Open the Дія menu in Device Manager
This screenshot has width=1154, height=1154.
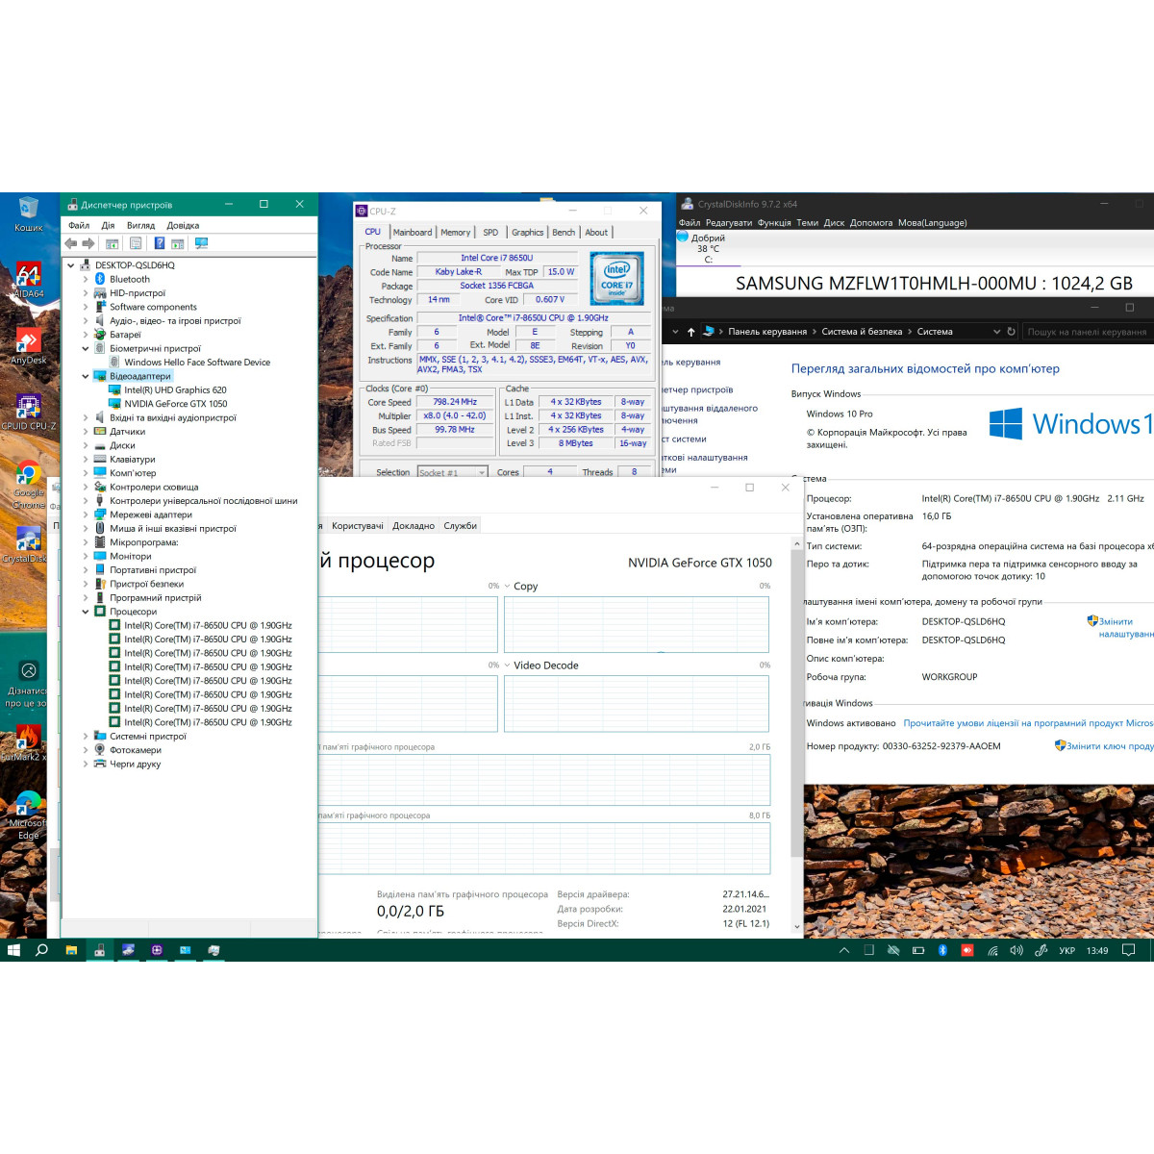point(108,225)
